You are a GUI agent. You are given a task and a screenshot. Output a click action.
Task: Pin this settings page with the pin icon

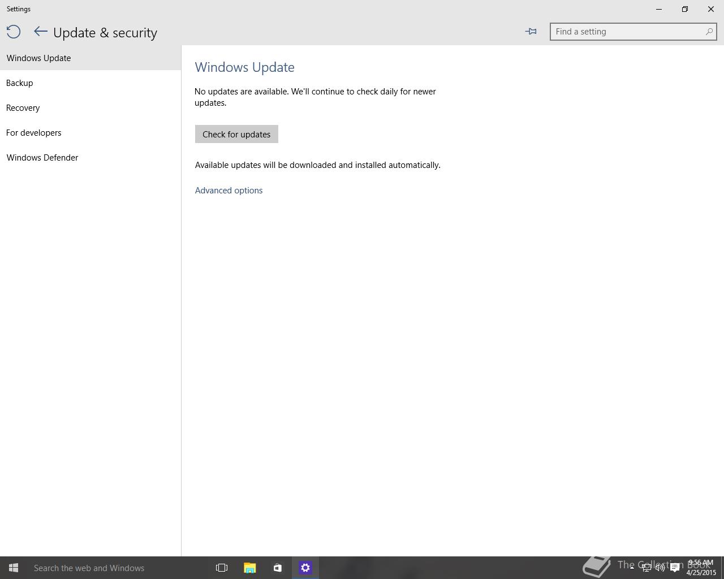(531, 32)
